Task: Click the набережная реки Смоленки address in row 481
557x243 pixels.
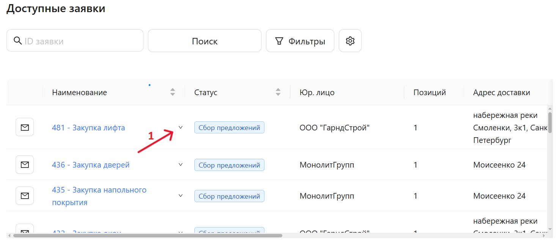Action: click(510, 128)
